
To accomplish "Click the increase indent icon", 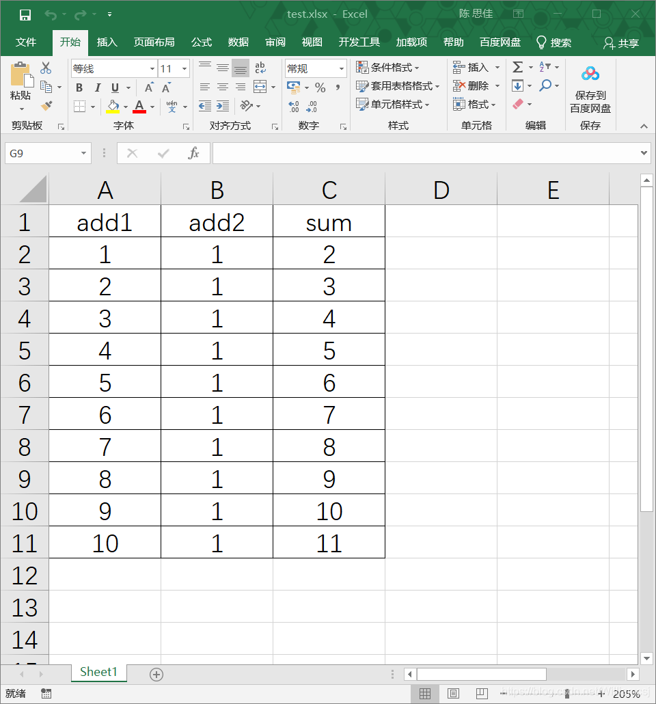I will 223,106.
